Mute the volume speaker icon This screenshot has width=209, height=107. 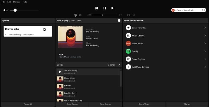point(5,10)
